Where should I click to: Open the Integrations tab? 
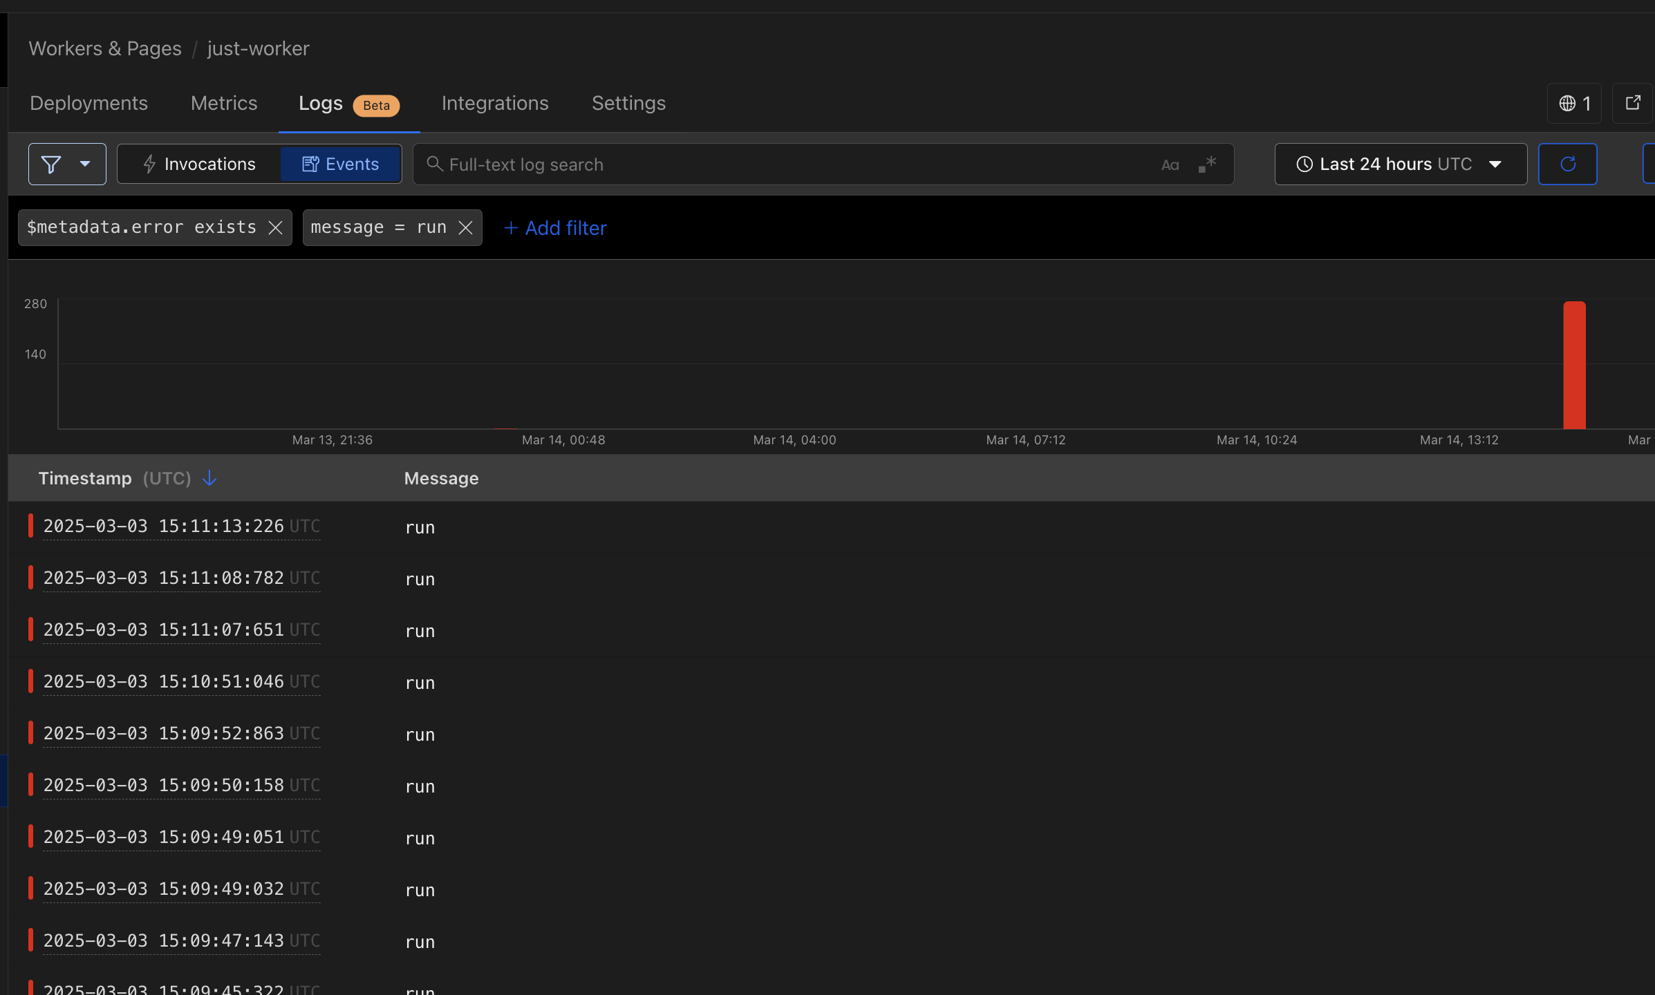pos(494,103)
